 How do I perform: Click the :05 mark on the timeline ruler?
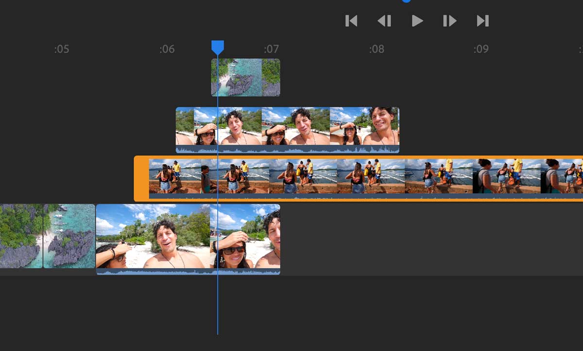62,49
